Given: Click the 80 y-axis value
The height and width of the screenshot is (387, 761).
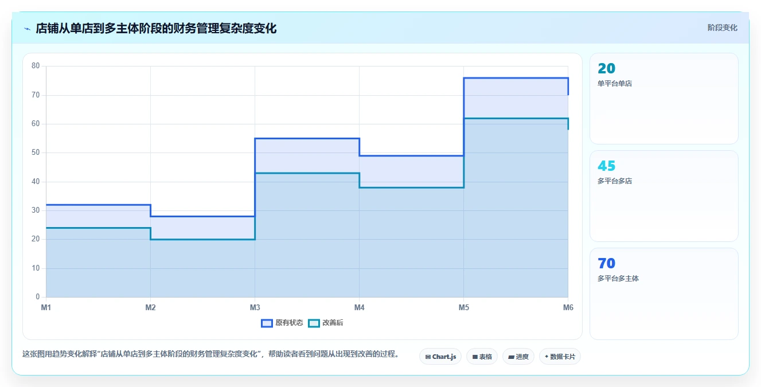Looking at the screenshot, I should (36, 66).
